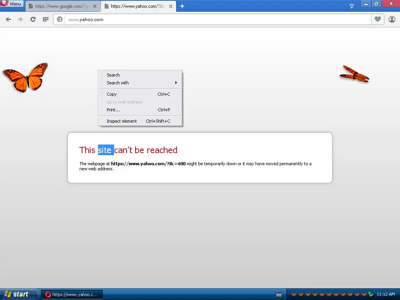Open the Opera Menu button
The image size is (400, 300).
pyautogui.click(x=12, y=4)
